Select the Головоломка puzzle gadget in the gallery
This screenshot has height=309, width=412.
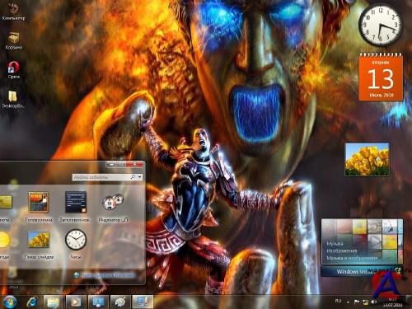(x=39, y=207)
